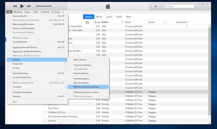Sort by the Durata column header
This screenshot has width=217, height=129.
click(x=97, y=22)
